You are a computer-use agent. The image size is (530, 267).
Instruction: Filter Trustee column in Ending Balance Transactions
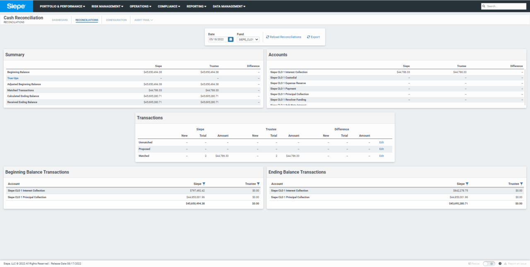521,184
